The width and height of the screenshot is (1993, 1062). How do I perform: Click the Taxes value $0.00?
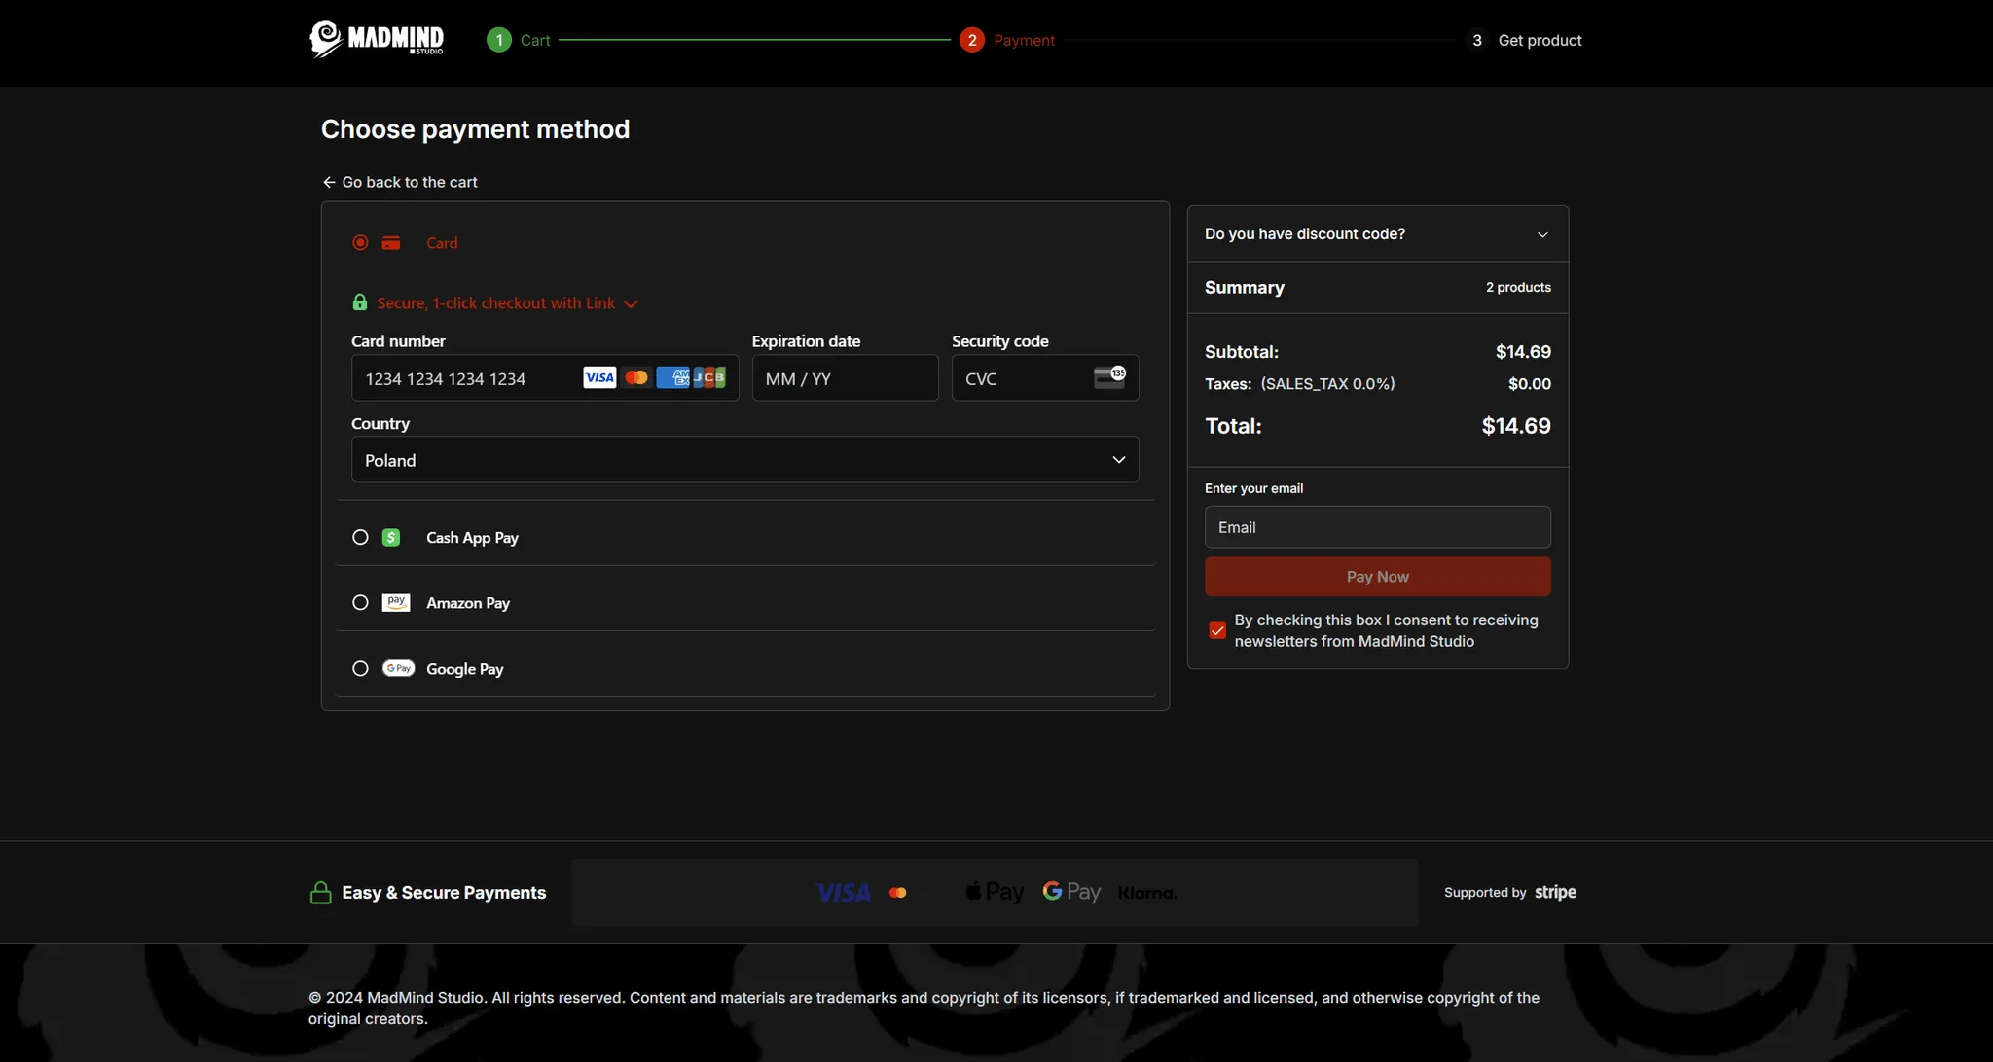(1530, 384)
